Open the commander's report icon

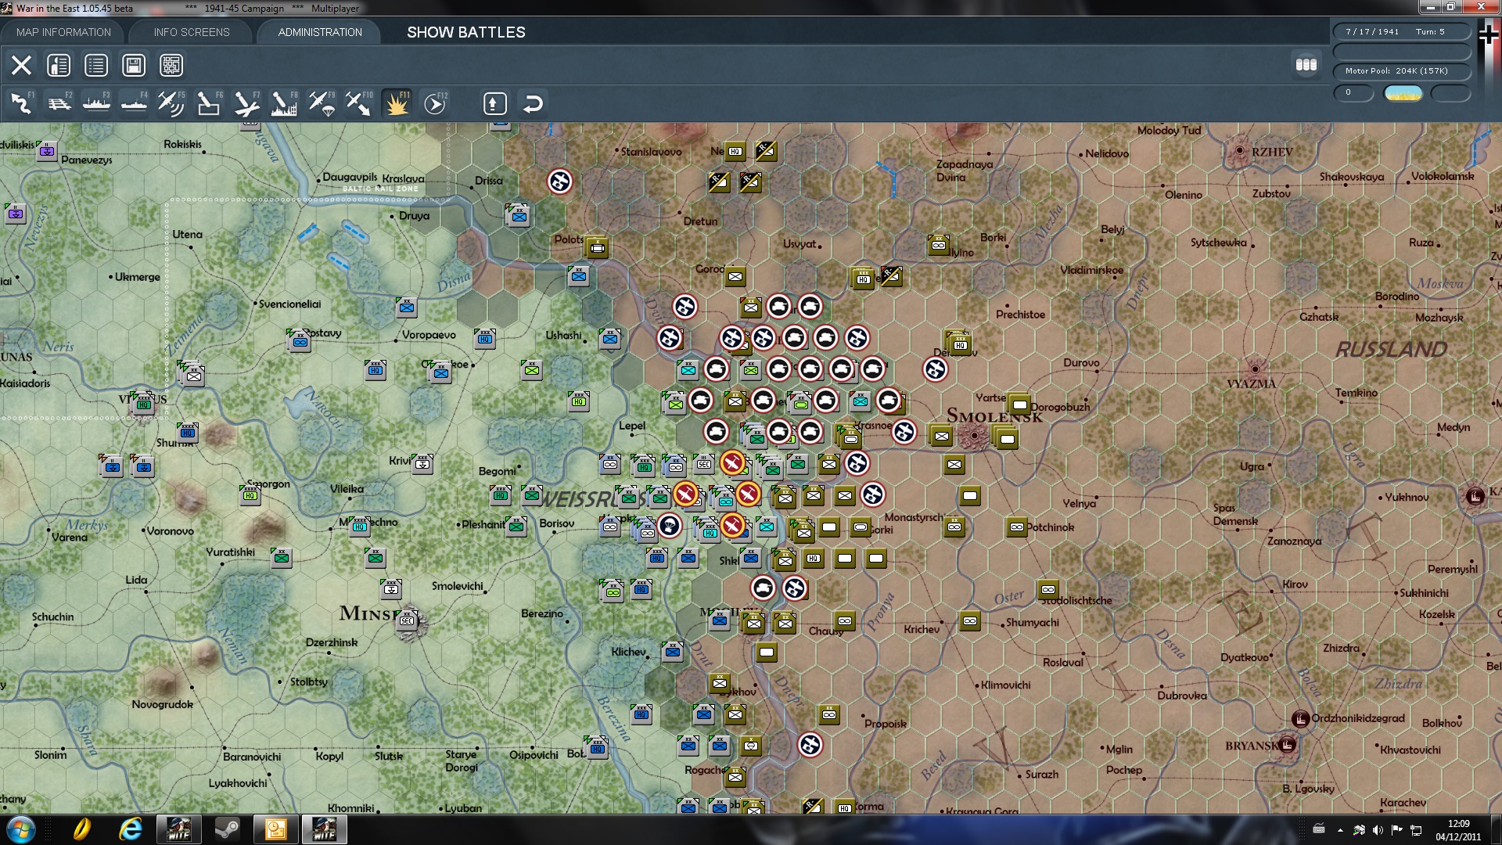[x=59, y=65]
